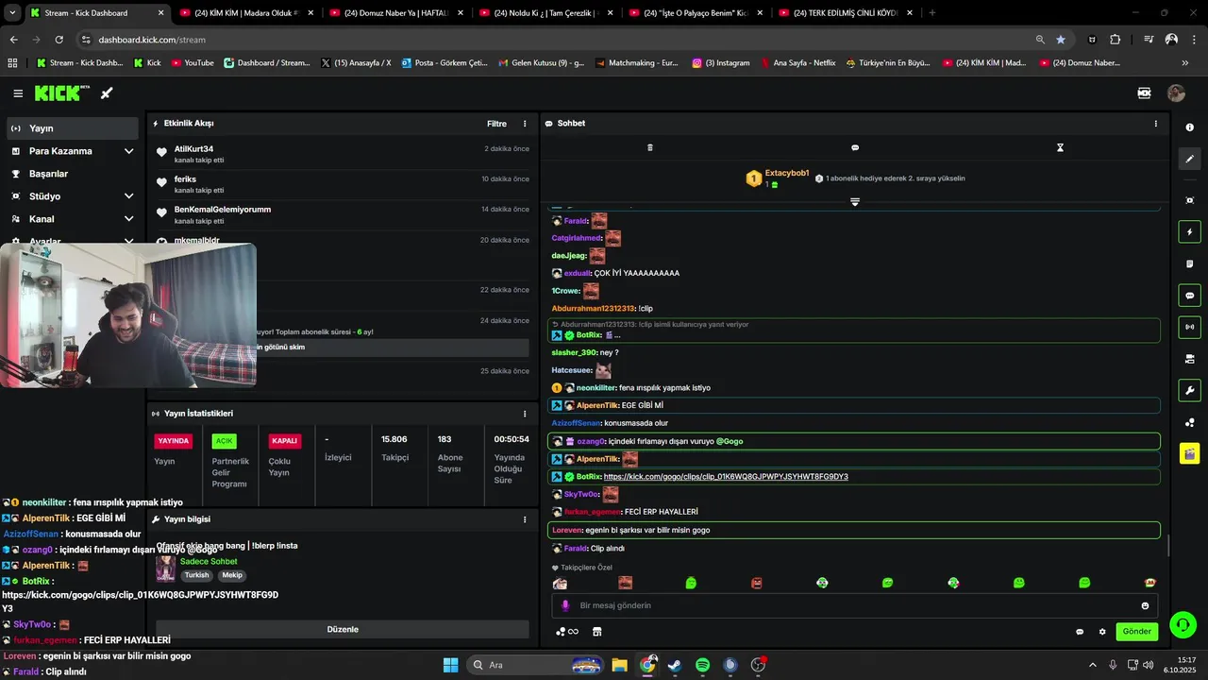Open the profile avatar in Kick header
1208x680 pixels.
coord(1176,93)
